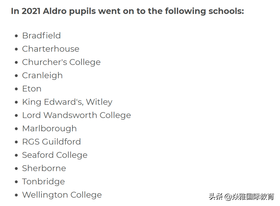
Task: Click the Tonbridge school name
Action: click(43, 181)
